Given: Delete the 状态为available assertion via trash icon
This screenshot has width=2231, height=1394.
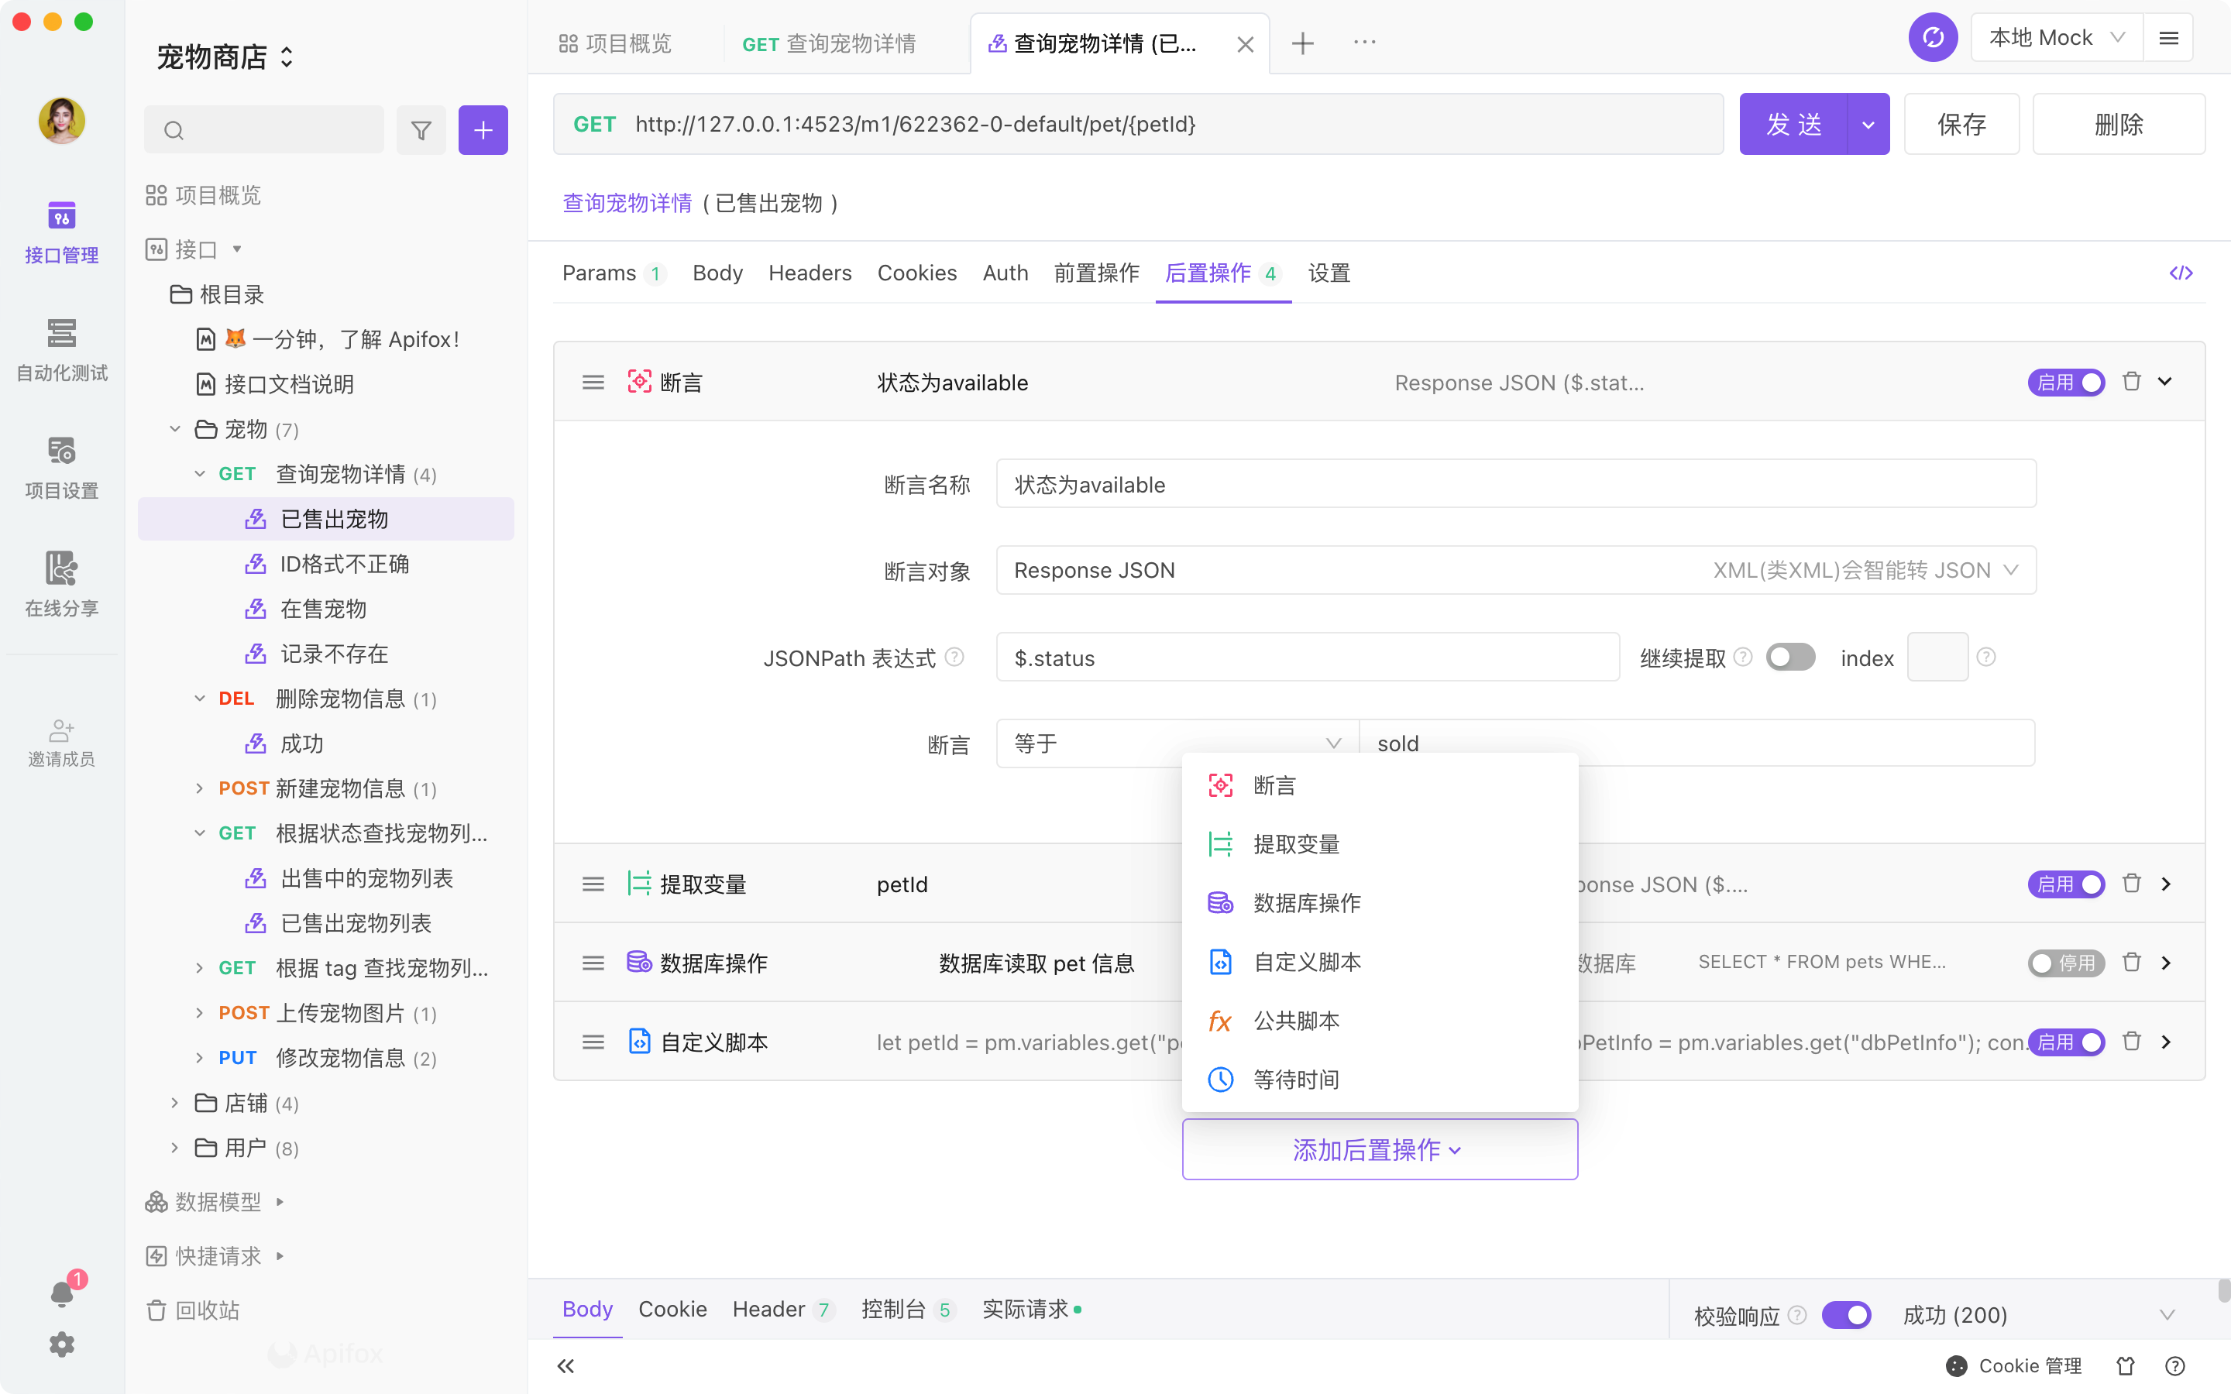Looking at the screenshot, I should tap(2131, 381).
